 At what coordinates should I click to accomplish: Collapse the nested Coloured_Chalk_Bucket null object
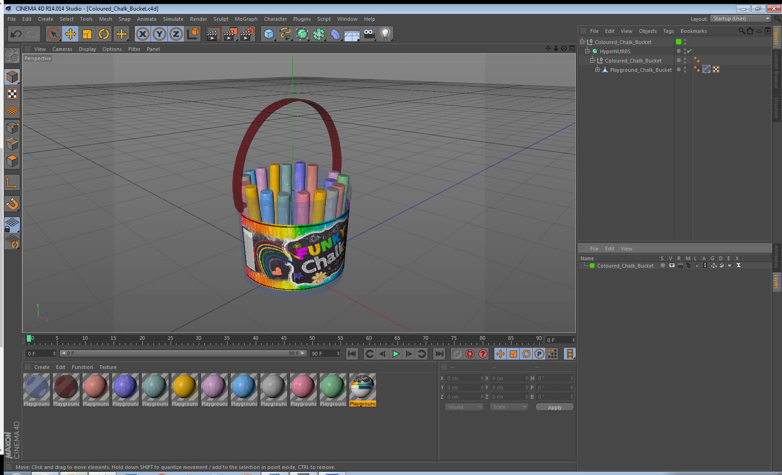pos(593,60)
